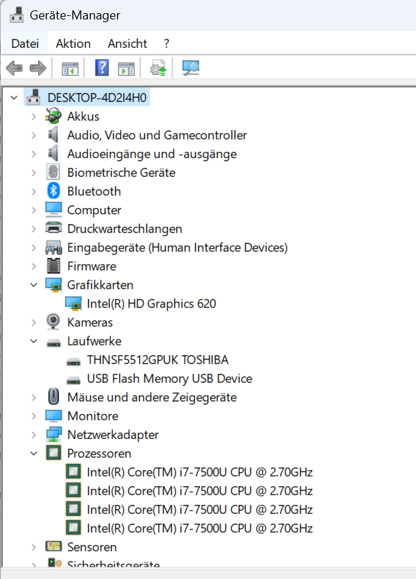Click the Prozessoren category chip icon
The image size is (416, 579).
[53, 453]
